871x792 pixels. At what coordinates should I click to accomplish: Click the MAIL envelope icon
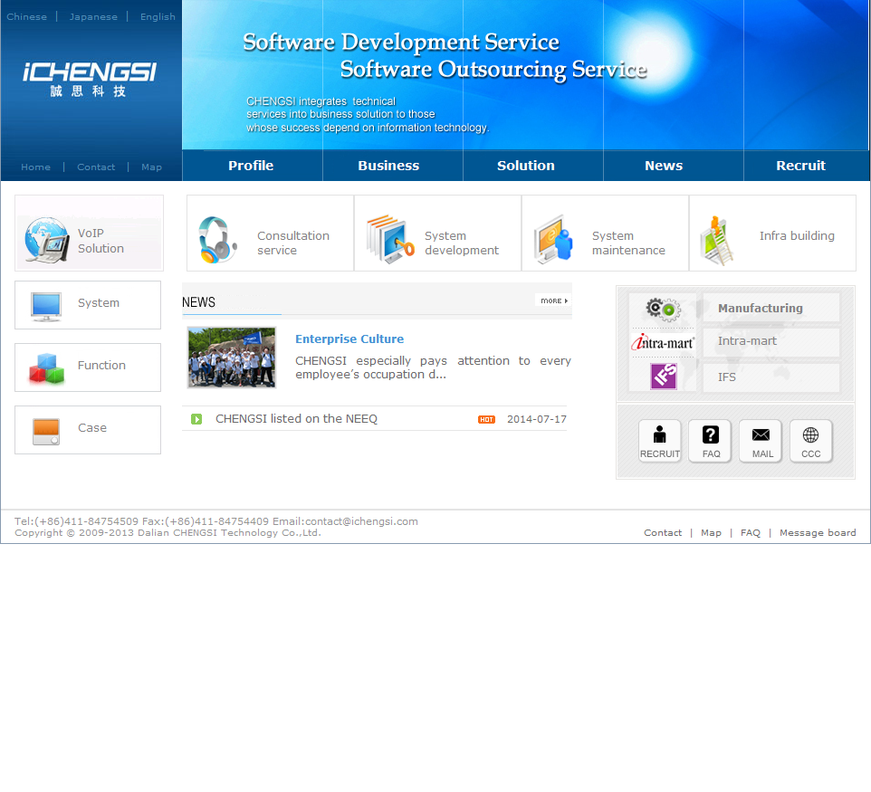(761, 442)
